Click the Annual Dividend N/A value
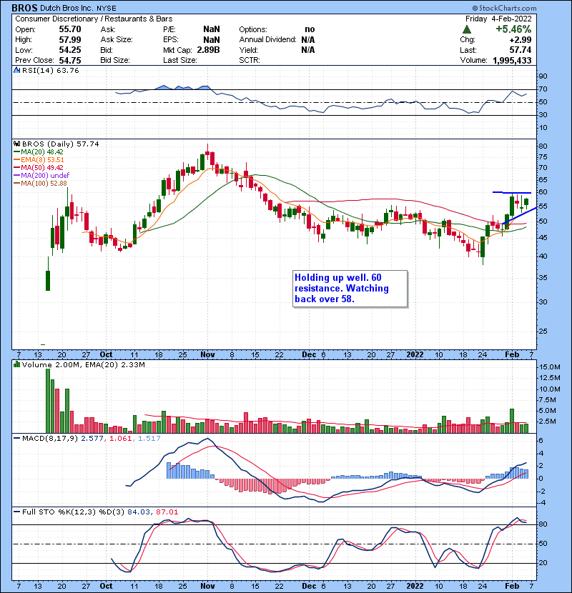Screen dimensions: 572x593 click(307, 40)
